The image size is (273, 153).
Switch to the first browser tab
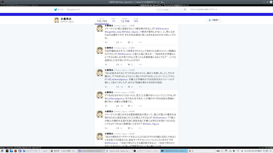68,5
